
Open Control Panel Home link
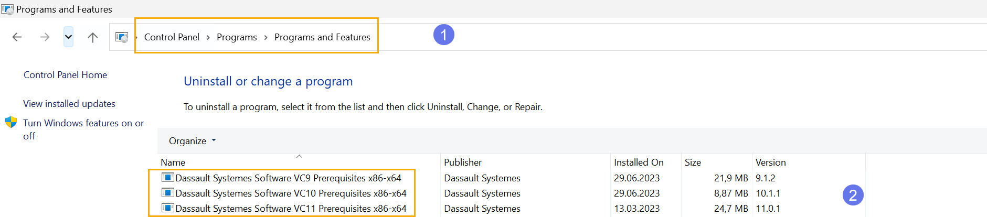click(65, 75)
